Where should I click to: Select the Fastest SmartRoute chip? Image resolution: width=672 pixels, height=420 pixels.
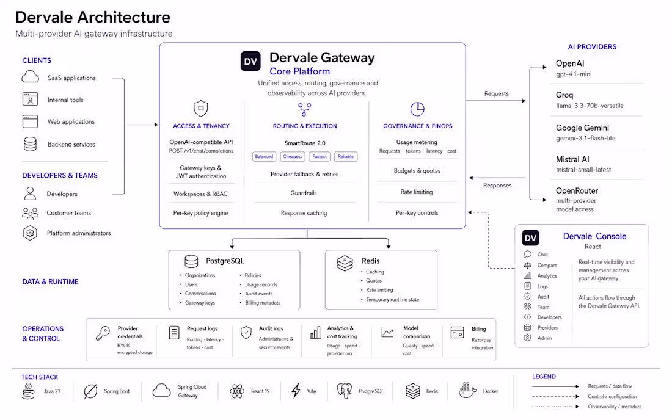coord(320,157)
